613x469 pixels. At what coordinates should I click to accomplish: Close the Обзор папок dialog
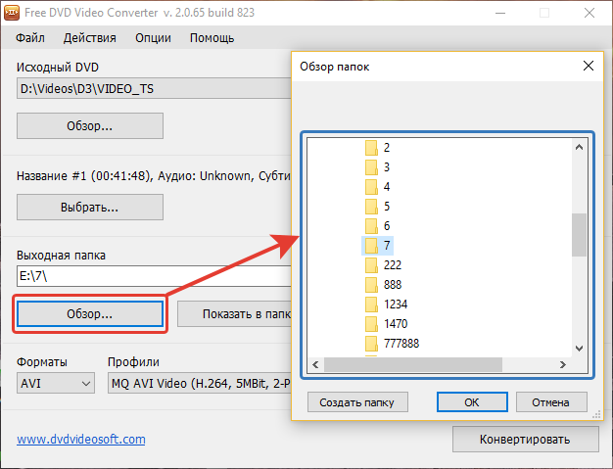click(588, 66)
